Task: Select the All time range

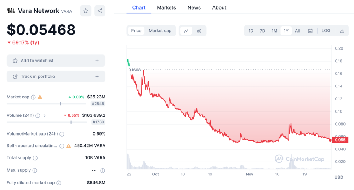Action: click(297, 31)
